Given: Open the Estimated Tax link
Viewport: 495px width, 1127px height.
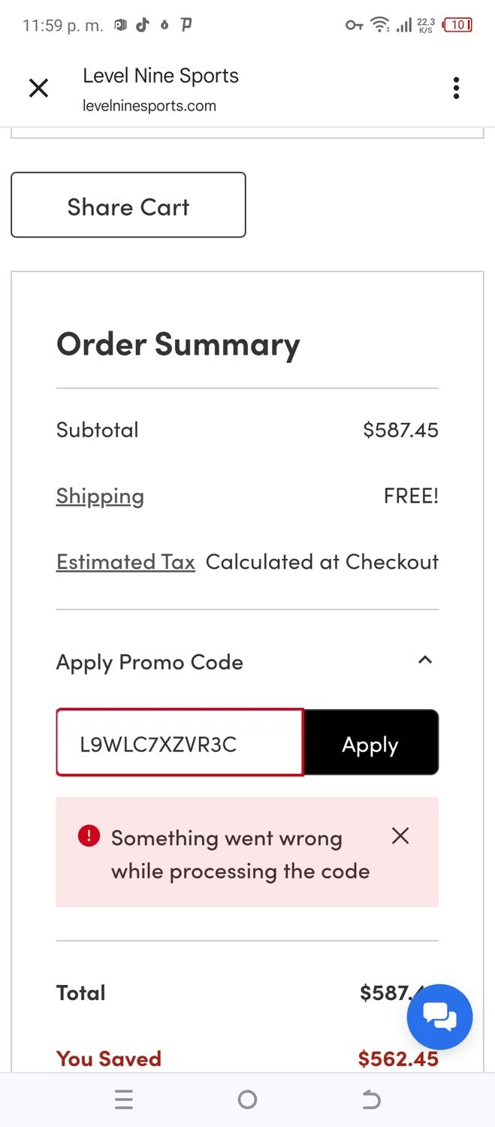Looking at the screenshot, I should tap(125, 562).
